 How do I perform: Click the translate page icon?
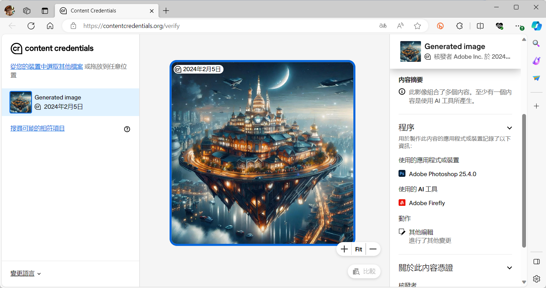click(x=383, y=26)
